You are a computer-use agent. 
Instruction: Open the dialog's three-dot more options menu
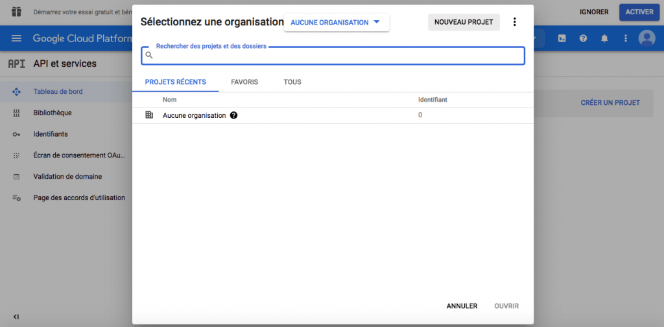[515, 22]
